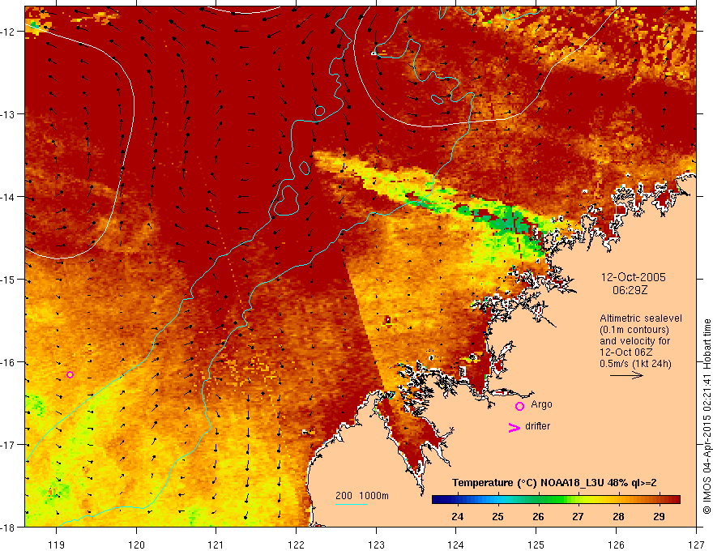The width and height of the screenshot is (713, 551).
Task: Click the latitude axis label "-13"
Action: pos(8,114)
